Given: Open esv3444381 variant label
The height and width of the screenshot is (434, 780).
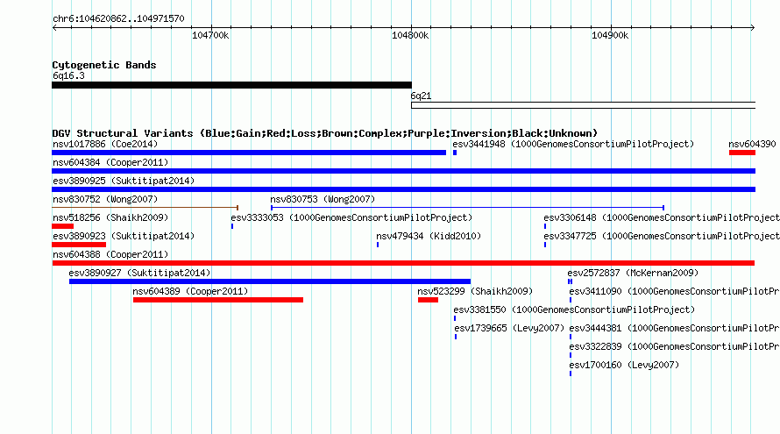Looking at the screenshot, I should 674,328.
